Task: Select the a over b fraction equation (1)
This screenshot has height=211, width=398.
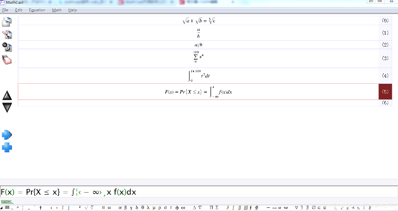Action: 198,33
